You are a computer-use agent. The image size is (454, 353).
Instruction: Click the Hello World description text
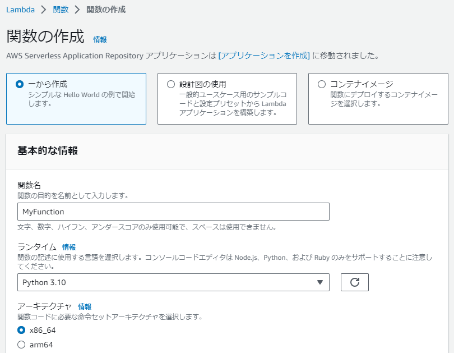click(82, 99)
